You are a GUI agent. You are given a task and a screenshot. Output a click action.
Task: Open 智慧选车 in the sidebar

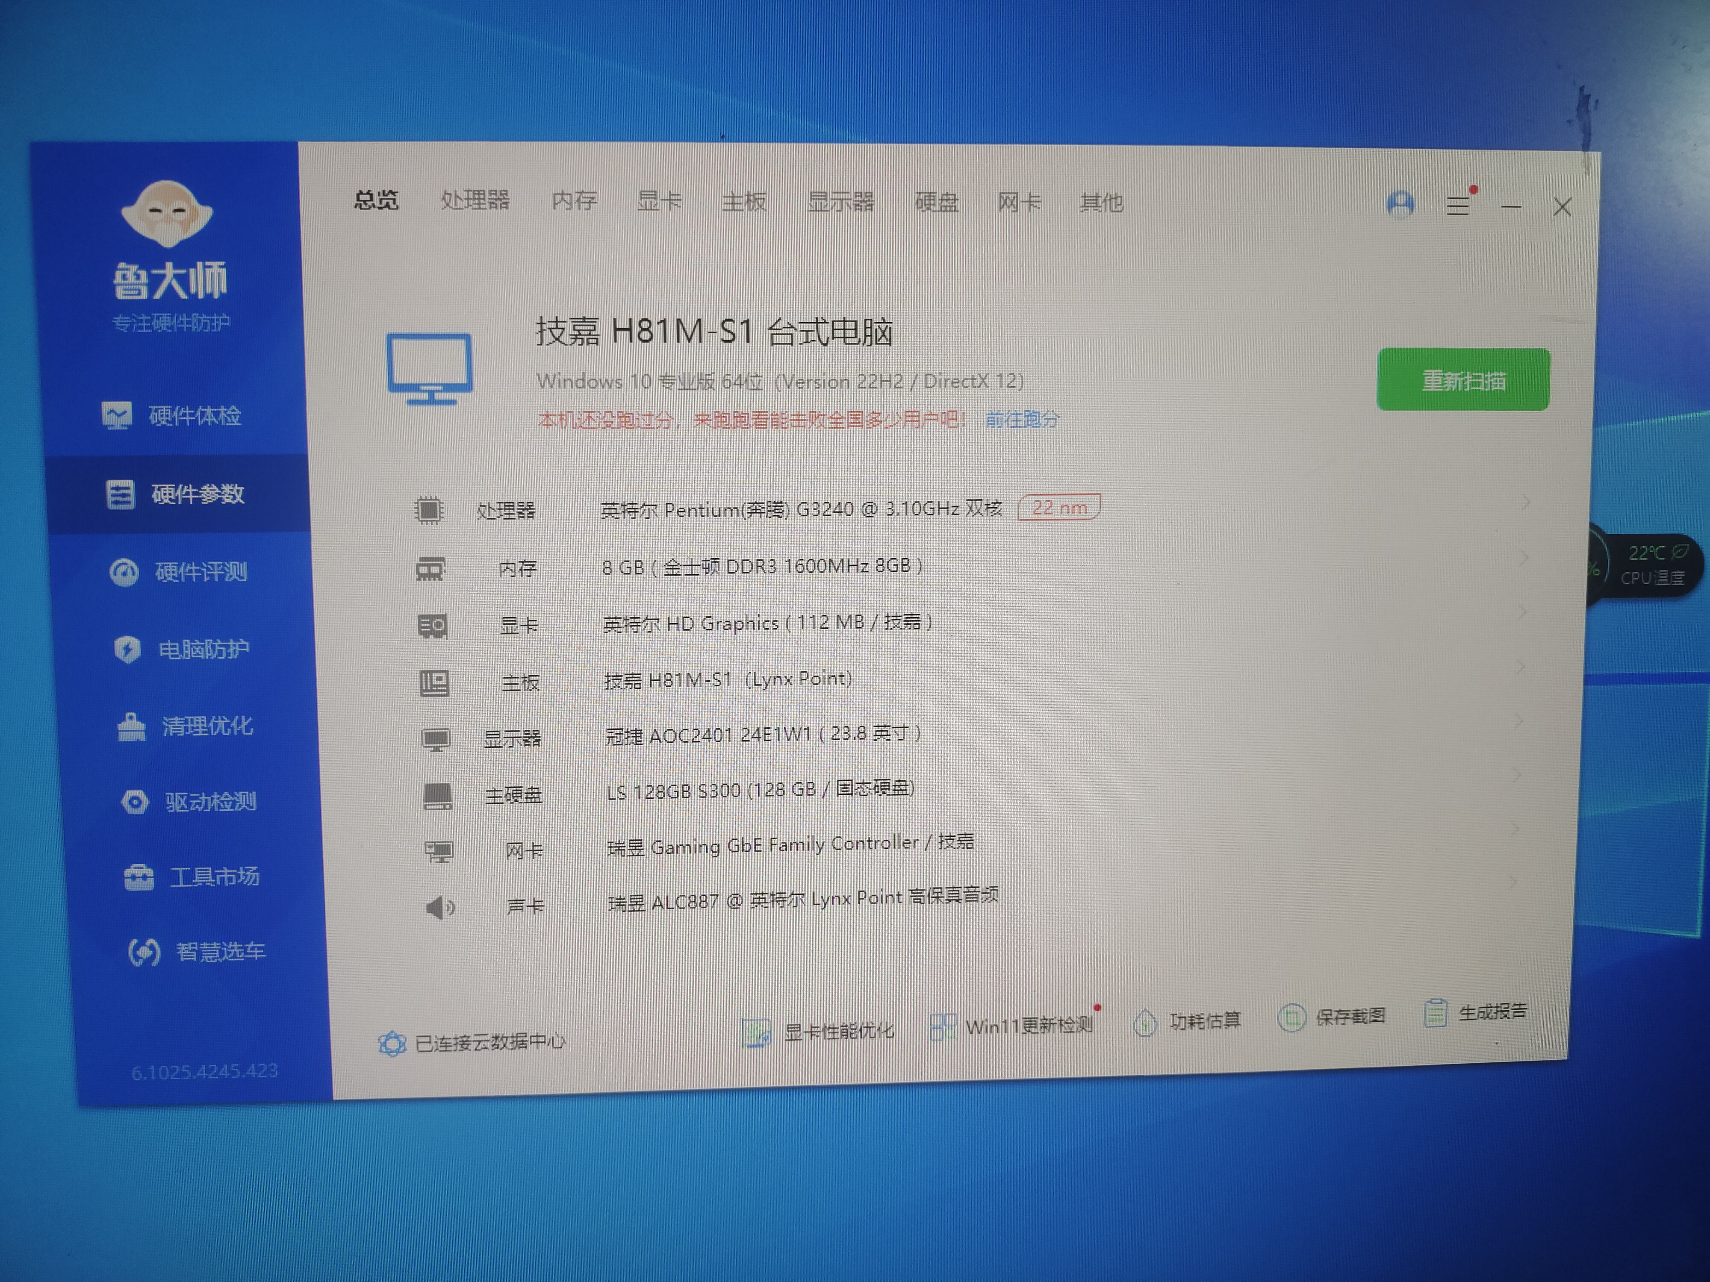tap(220, 951)
